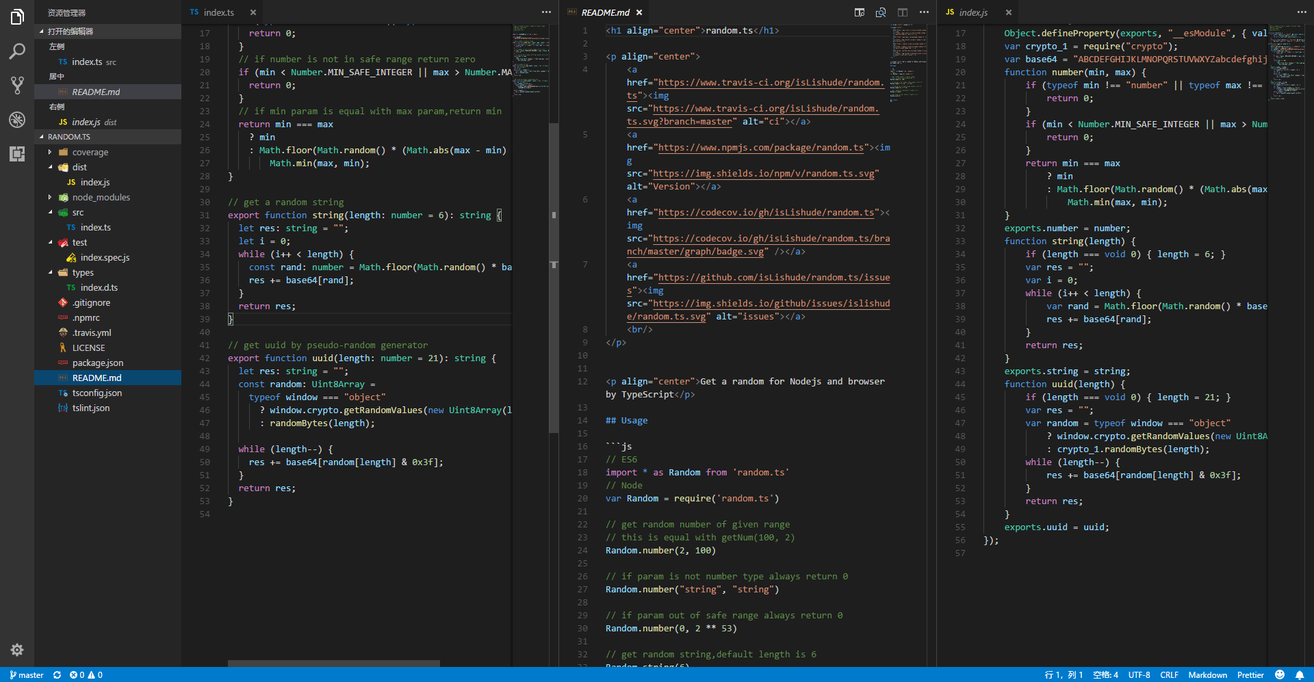
Task: Open the LICENSE file
Action: pos(107,347)
